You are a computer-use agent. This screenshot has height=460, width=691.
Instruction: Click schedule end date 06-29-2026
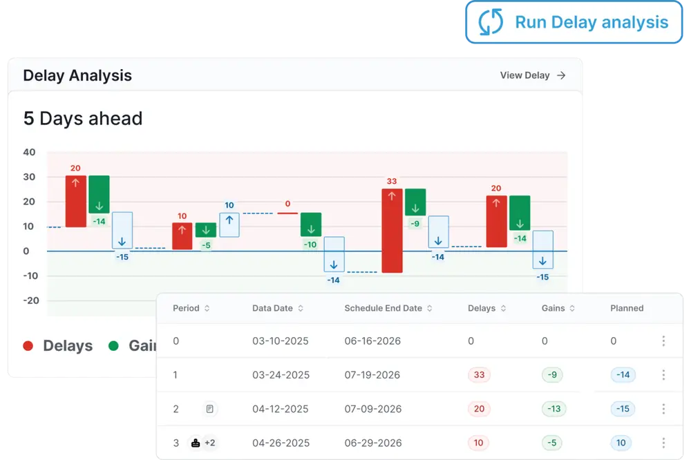point(373,443)
